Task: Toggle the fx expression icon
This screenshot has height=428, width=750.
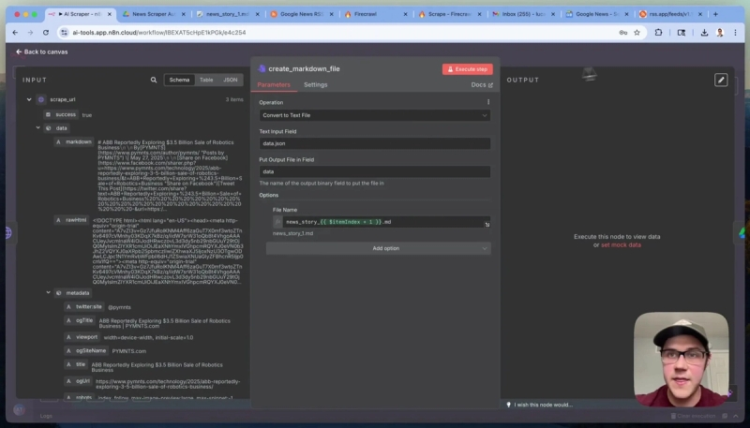Action: tap(277, 222)
